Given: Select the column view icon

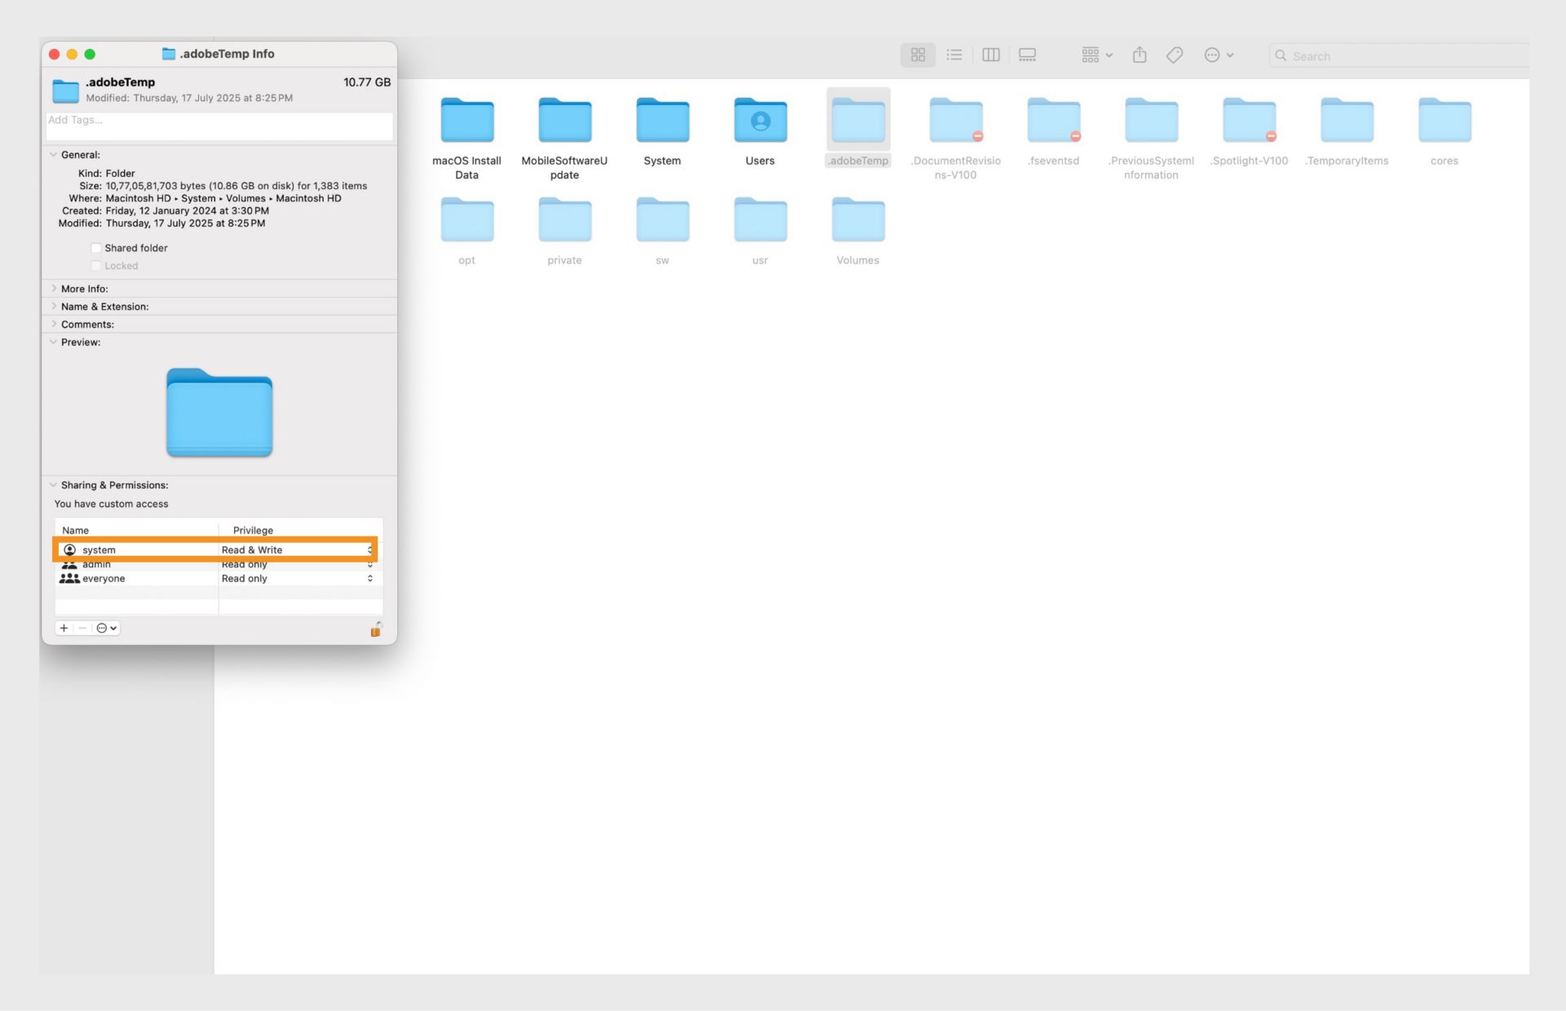Looking at the screenshot, I should (991, 55).
